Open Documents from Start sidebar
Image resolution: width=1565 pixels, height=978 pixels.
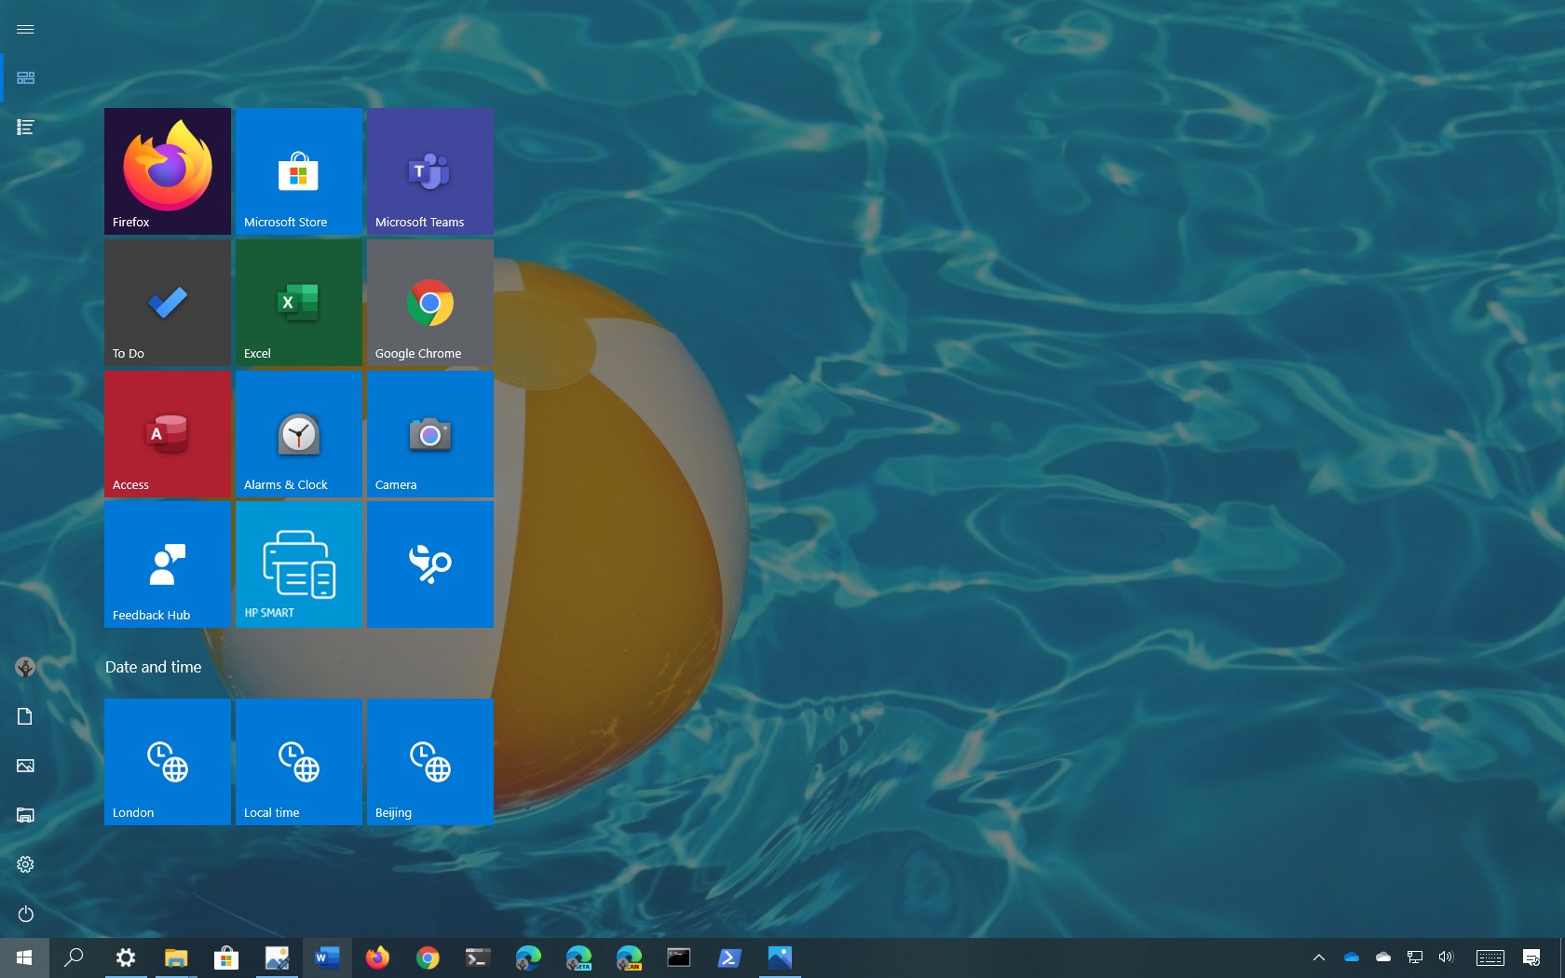25,716
